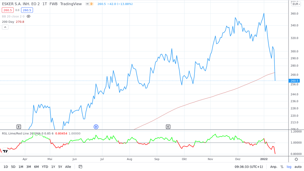
Task: Select the Alle time range
Action: pyautogui.click(x=68, y=167)
